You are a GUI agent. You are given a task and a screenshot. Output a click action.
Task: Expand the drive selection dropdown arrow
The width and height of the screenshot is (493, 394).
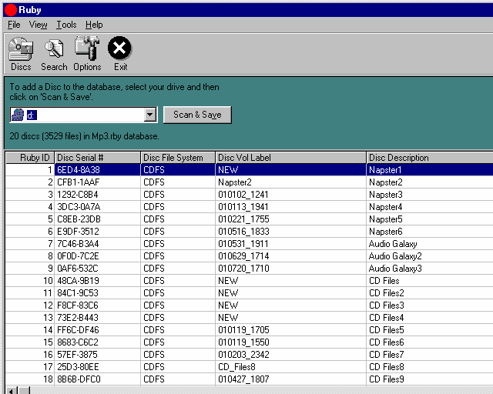tap(150, 115)
